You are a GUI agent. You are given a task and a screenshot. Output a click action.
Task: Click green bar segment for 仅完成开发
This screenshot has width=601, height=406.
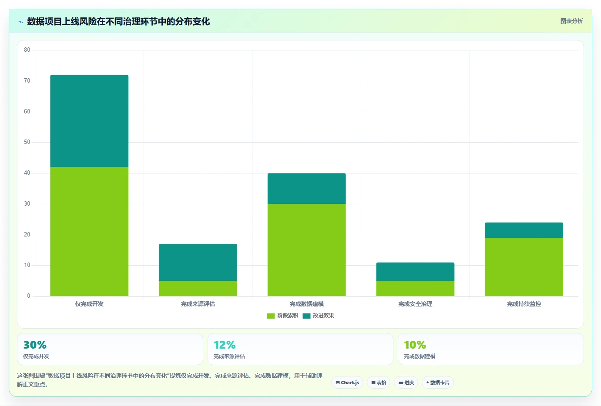tap(89, 231)
